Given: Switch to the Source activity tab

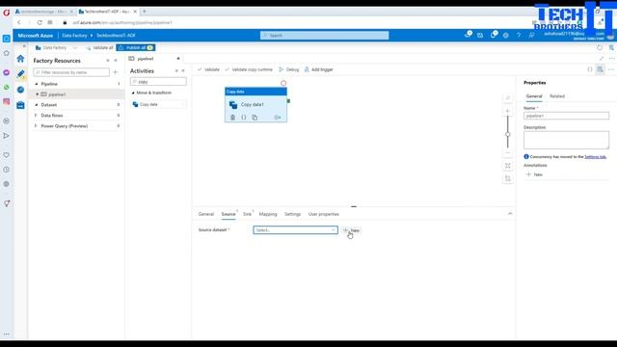Looking at the screenshot, I should coord(228,214).
